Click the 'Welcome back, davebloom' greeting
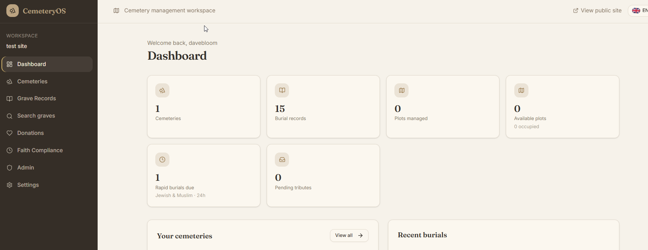Image resolution: width=648 pixels, height=250 pixels. tap(183, 43)
